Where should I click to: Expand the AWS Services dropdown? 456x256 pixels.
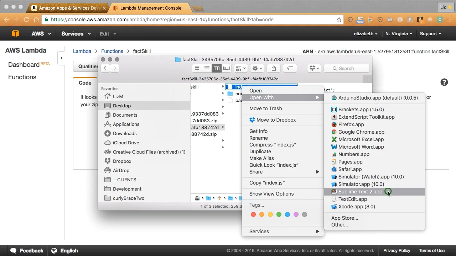[x=76, y=34]
